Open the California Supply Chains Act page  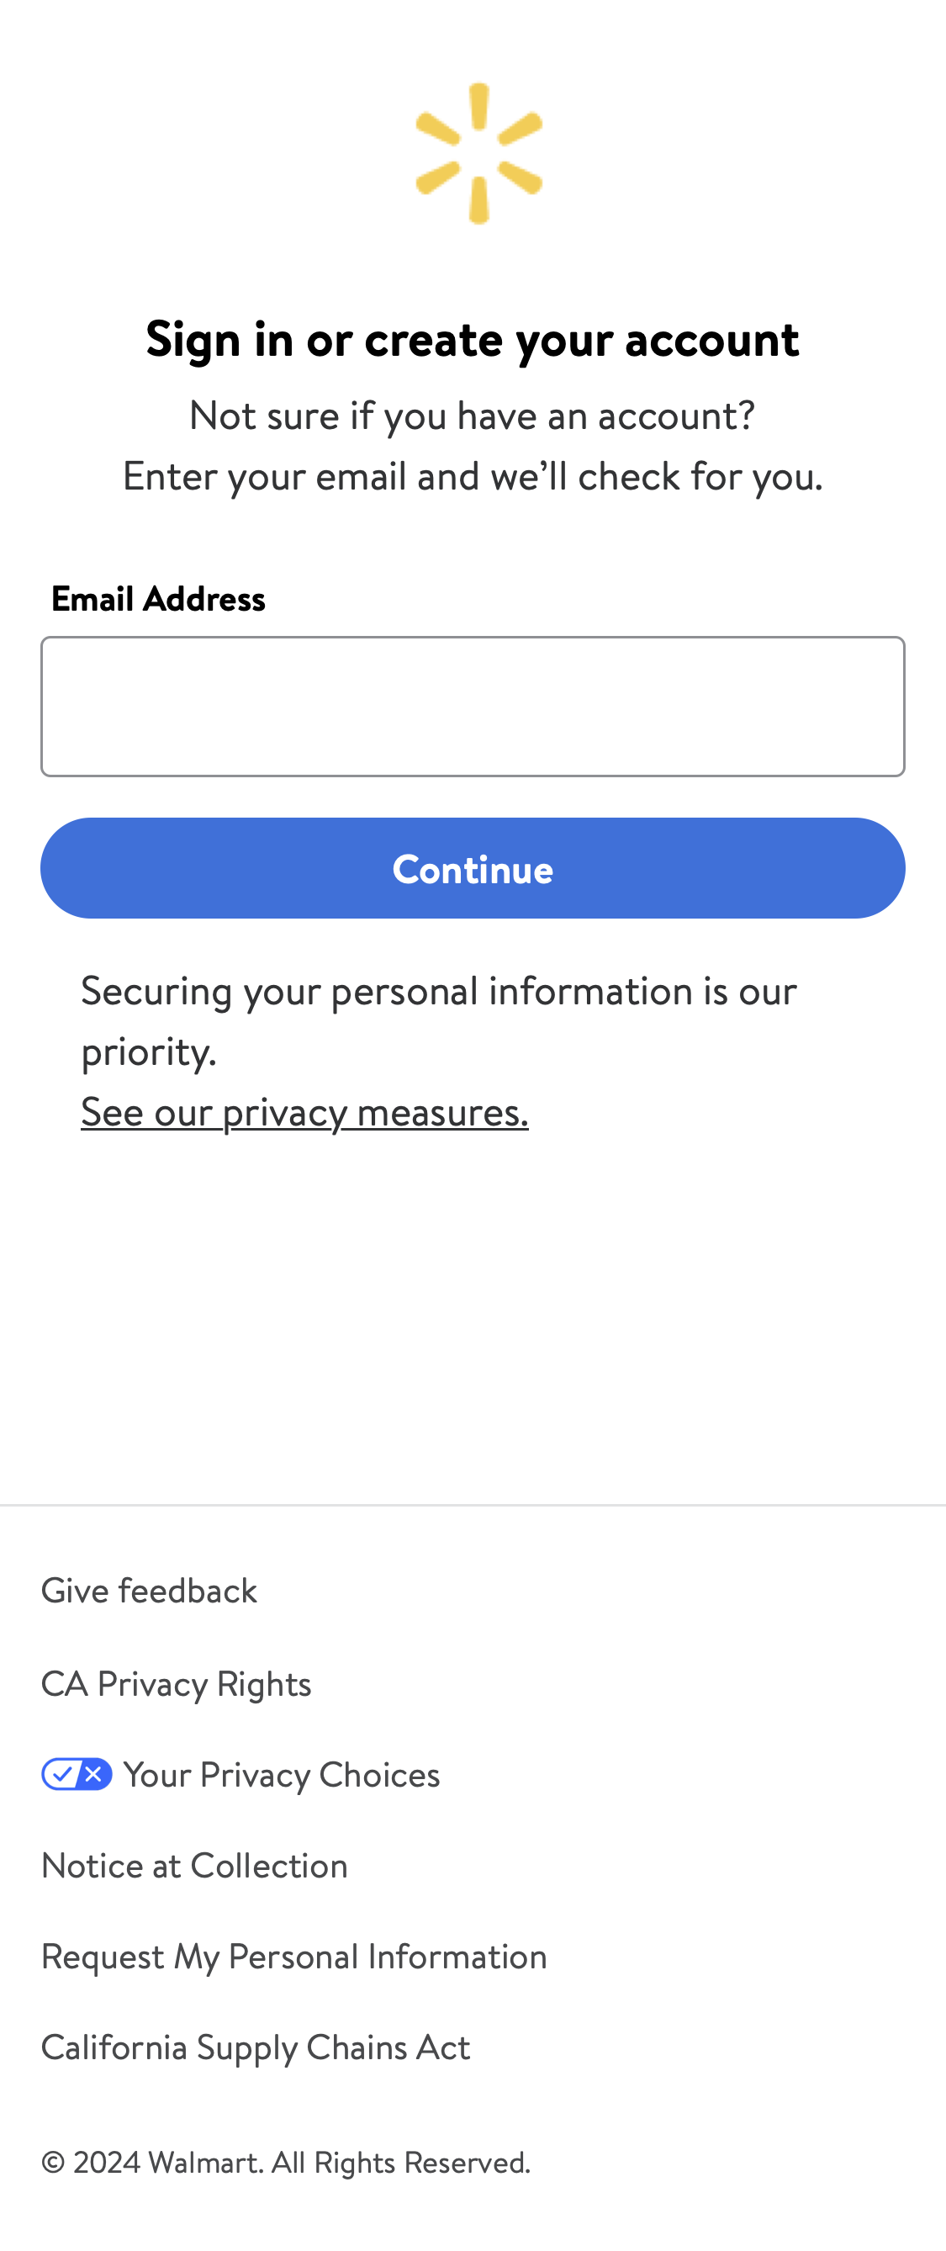pyautogui.click(x=255, y=2048)
